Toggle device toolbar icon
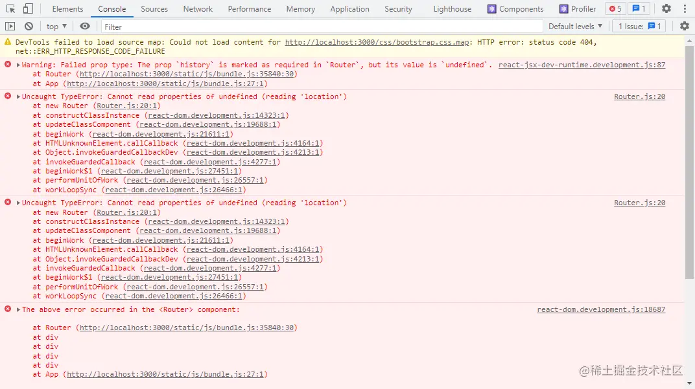 coord(28,9)
